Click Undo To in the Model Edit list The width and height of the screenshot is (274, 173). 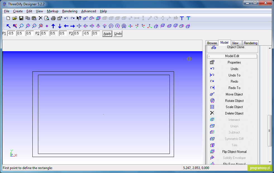[234, 75]
